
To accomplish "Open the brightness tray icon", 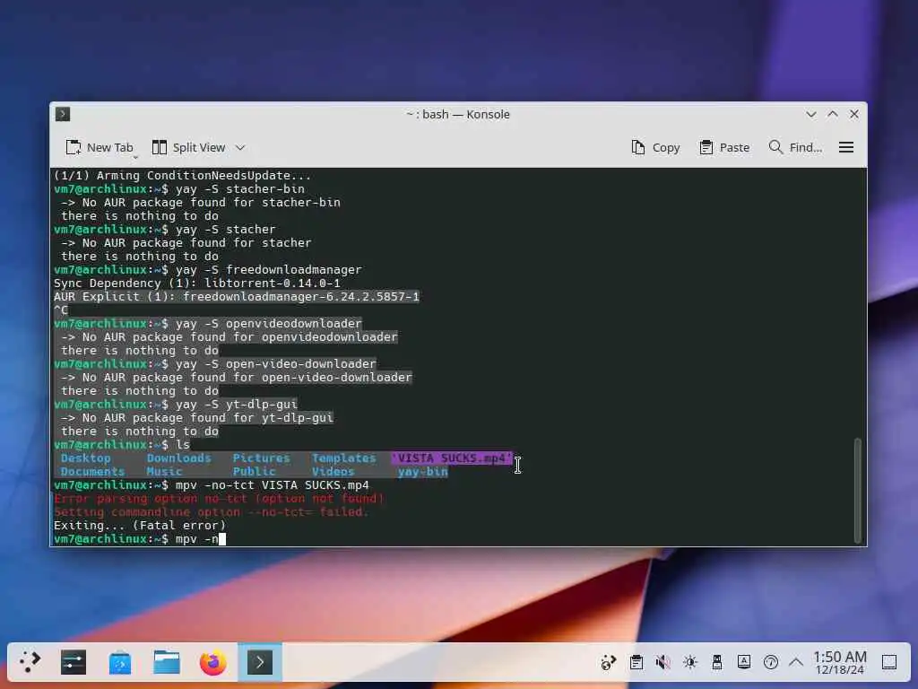I will [689, 663].
